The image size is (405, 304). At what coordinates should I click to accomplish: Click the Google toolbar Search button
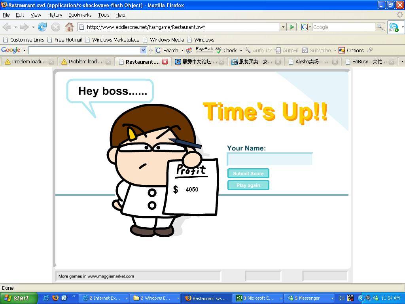click(167, 50)
